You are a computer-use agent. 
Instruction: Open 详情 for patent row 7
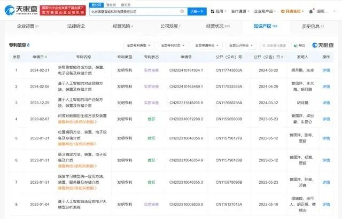click(326, 182)
